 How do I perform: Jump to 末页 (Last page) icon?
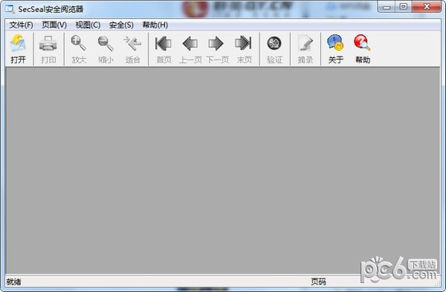[x=244, y=43]
